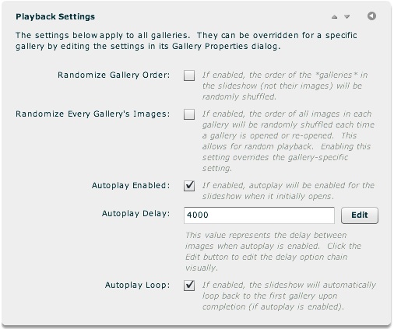The width and height of the screenshot is (394, 329).
Task: Move Playback Settings panel up with arrow
Action: [x=334, y=17]
